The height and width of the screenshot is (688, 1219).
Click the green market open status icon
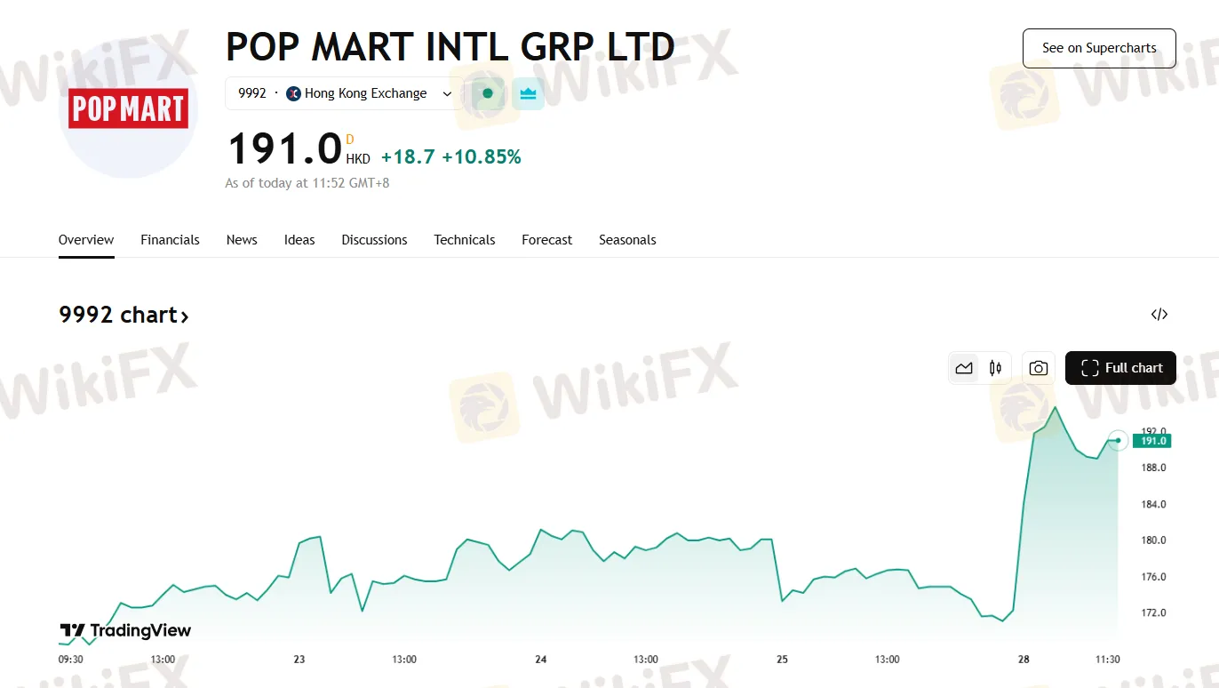pyautogui.click(x=488, y=93)
